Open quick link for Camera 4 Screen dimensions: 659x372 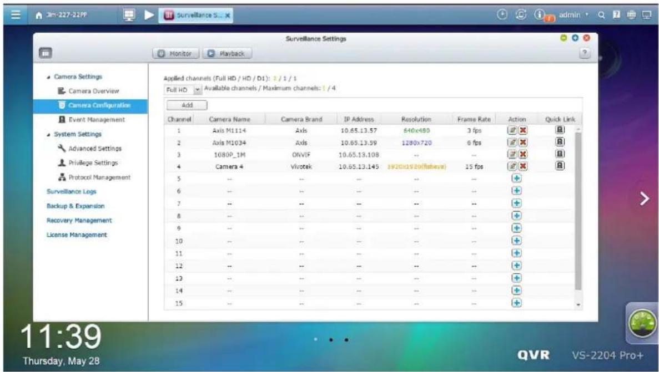(x=560, y=165)
